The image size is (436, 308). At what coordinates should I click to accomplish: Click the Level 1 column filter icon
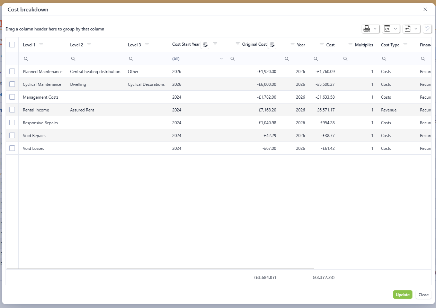[41, 45]
